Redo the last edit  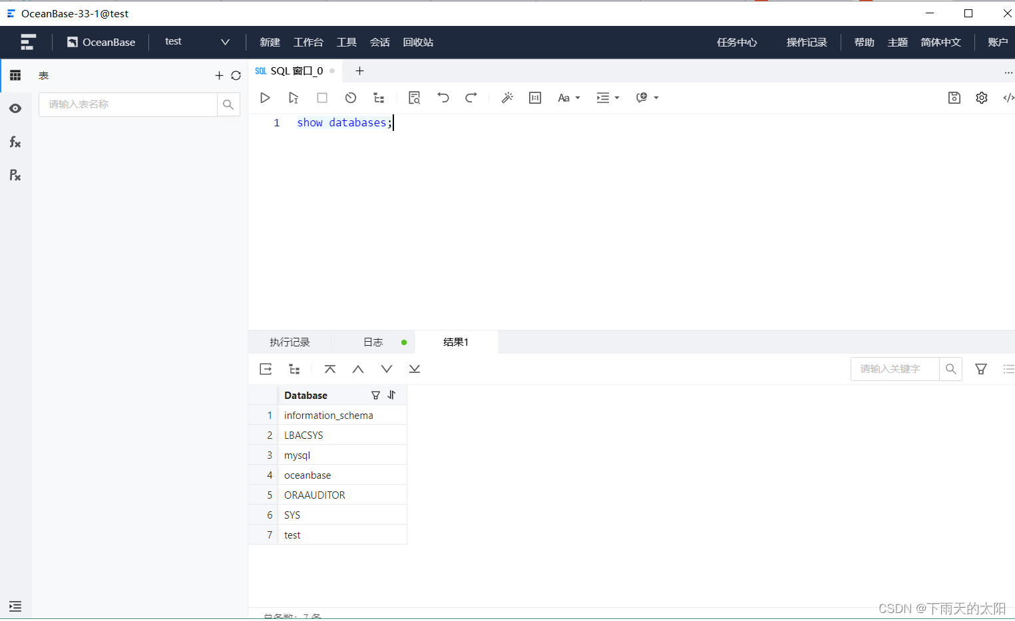[x=471, y=98]
